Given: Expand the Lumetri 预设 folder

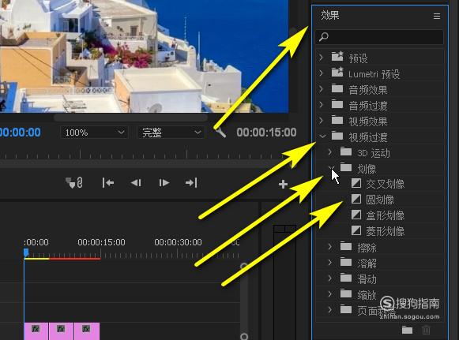Looking at the screenshot, I should point(321,73).
